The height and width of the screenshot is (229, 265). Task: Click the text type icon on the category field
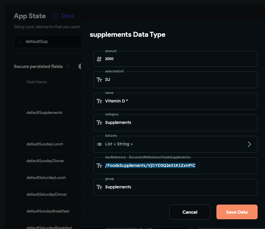(x=99, y=122)
